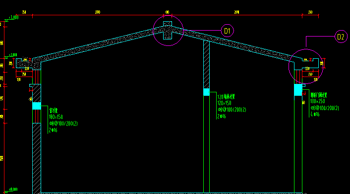This screenshot has width=350, height=194.
Task: Select cyan lintel block on middle partition wall
Action: (206, 92)
